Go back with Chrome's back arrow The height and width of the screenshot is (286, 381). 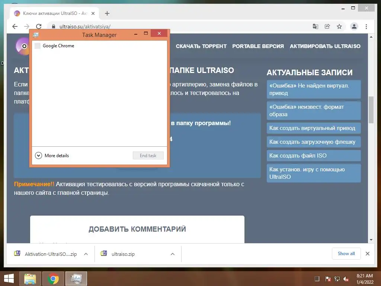pos(15,26)
